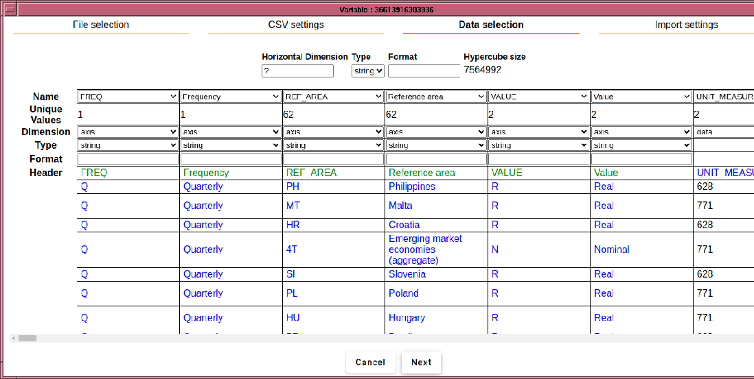Open the Frequency name dropdown

point(231,97)
